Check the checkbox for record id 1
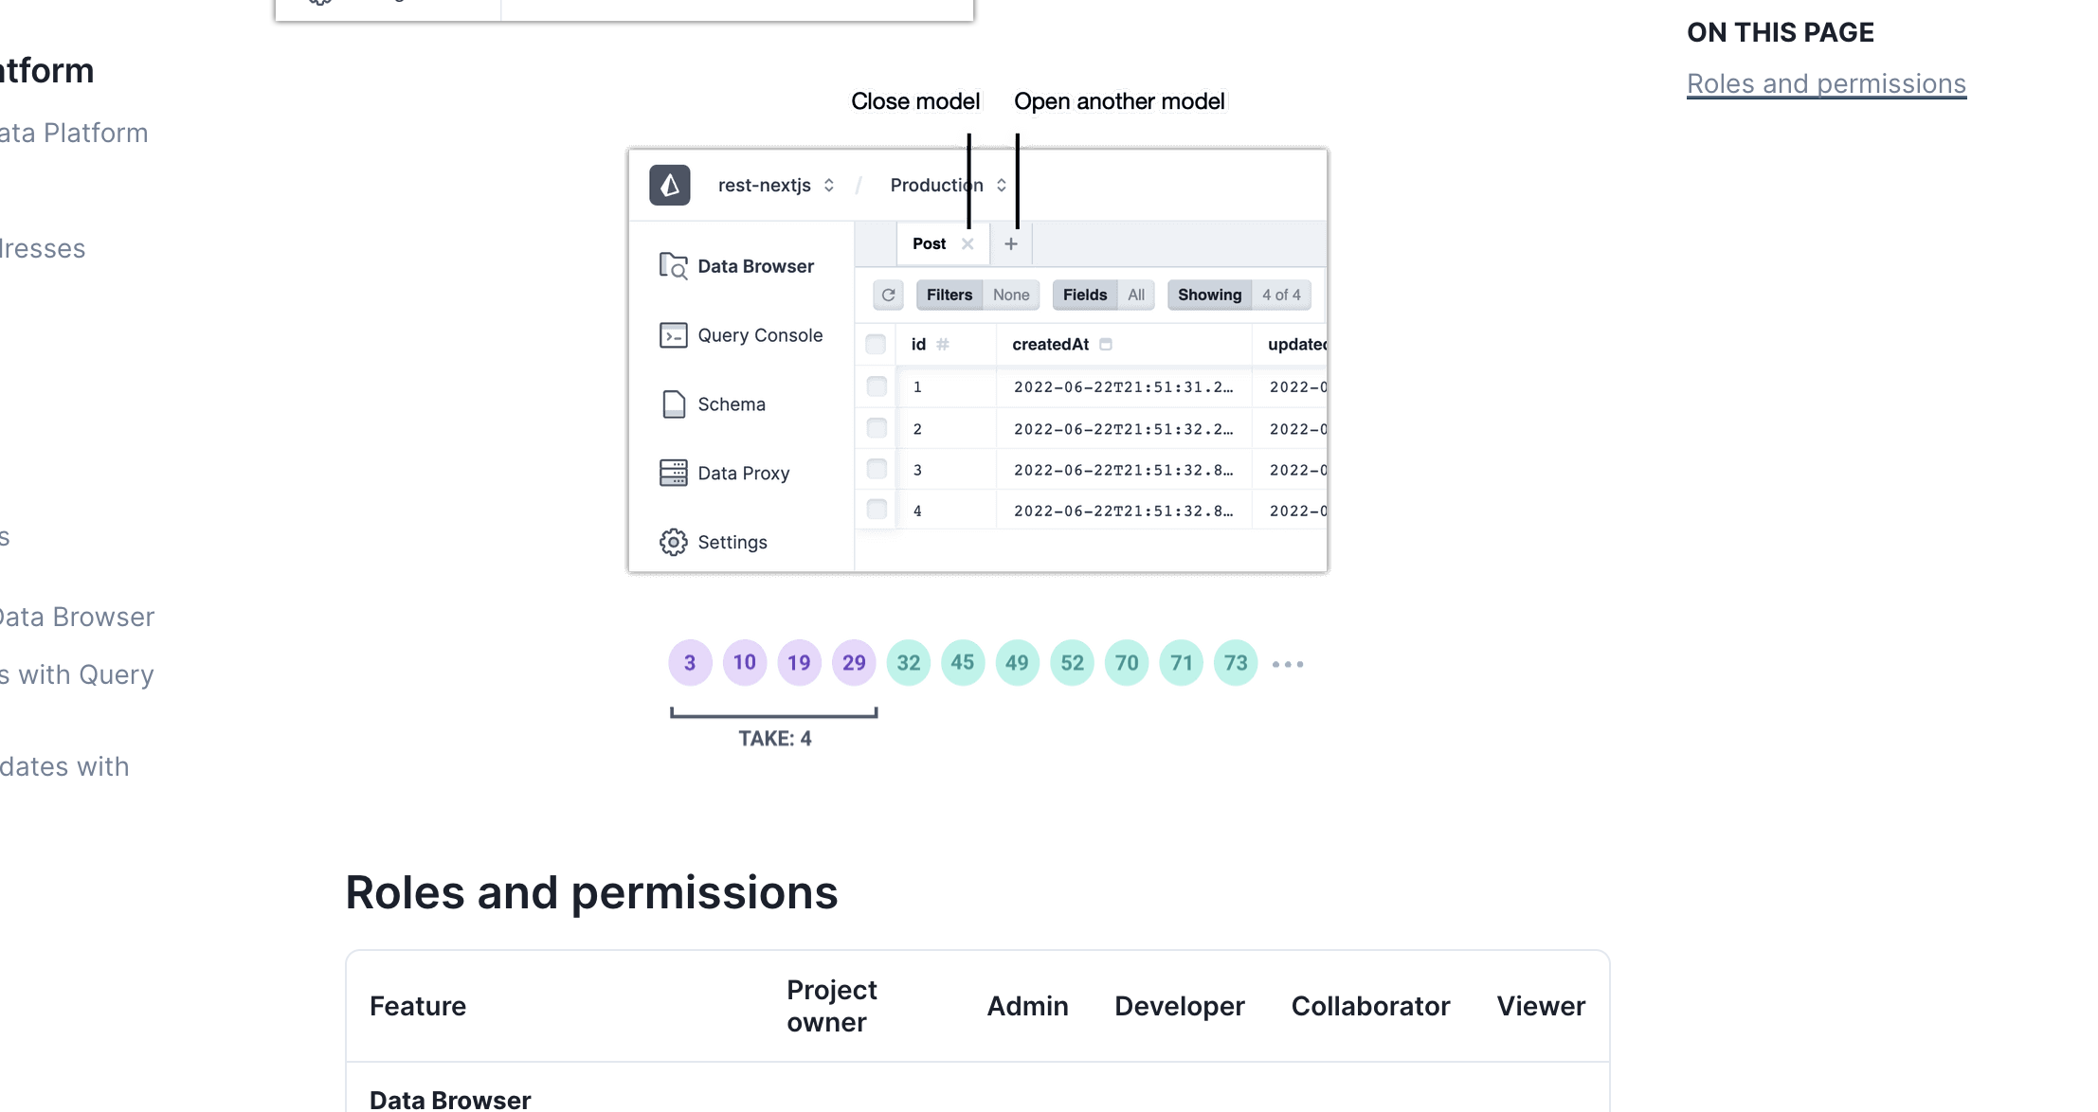Image resolution: width=2098 pixels, height=1112 pixels. coord(875,386)
